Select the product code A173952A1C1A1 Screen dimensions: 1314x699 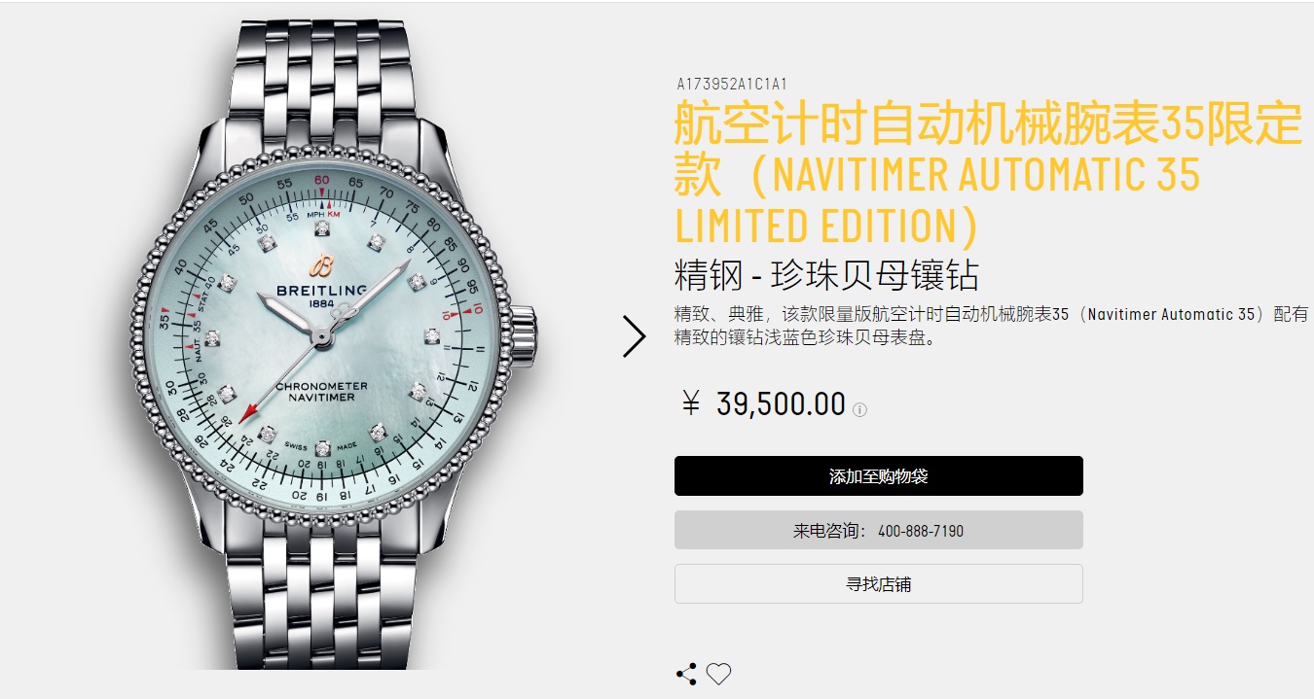(732, 85)
